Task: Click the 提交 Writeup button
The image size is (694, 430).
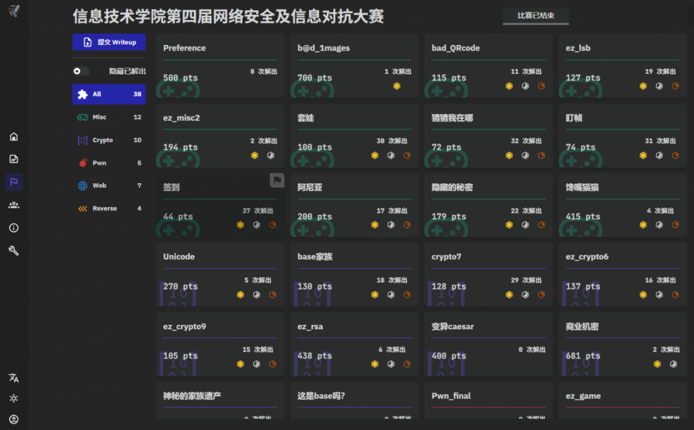Action: [109, 42]
